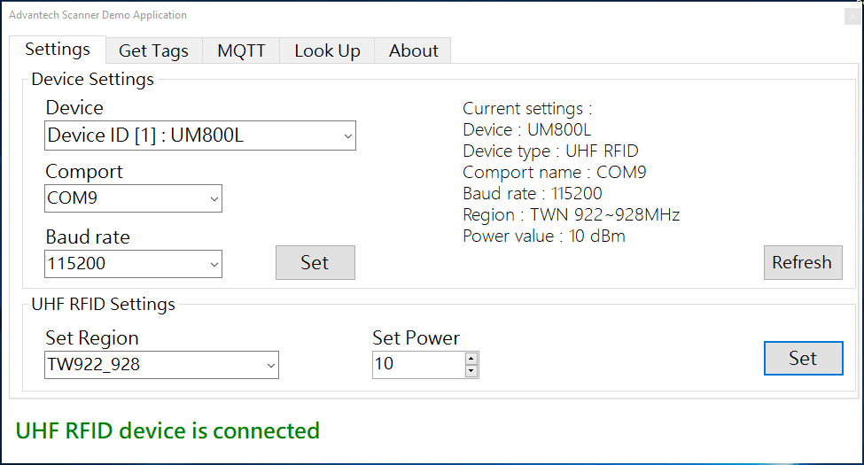This screenshot has width=864, height=465.
Task: Open the Comport COM9 dropdown
Action: tap(133, 199)
